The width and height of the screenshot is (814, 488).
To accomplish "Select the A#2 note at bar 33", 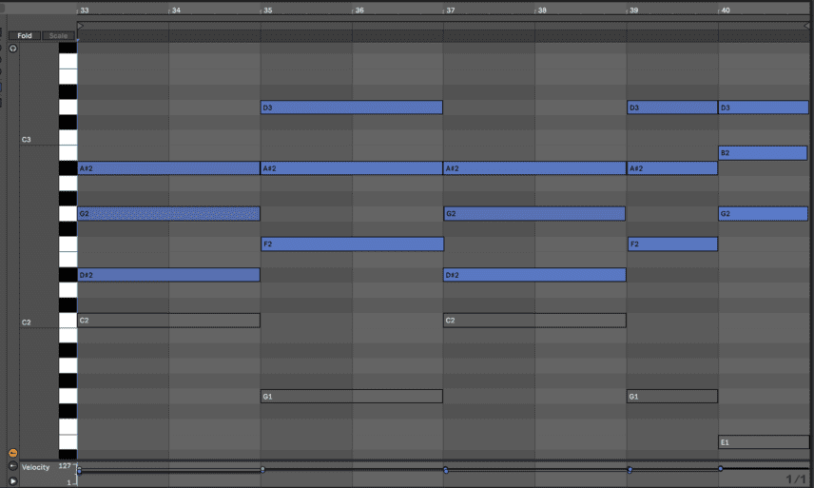I will [x=168, y=168].
